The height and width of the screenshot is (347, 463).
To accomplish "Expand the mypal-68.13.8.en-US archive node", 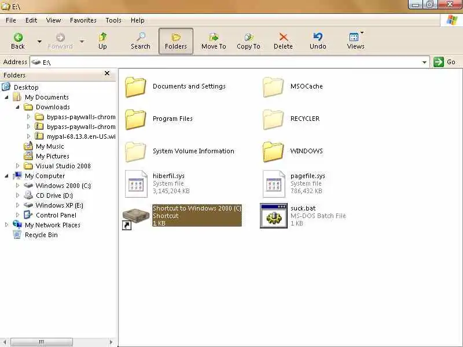I will pyautogui.click(x=28, y=136).
